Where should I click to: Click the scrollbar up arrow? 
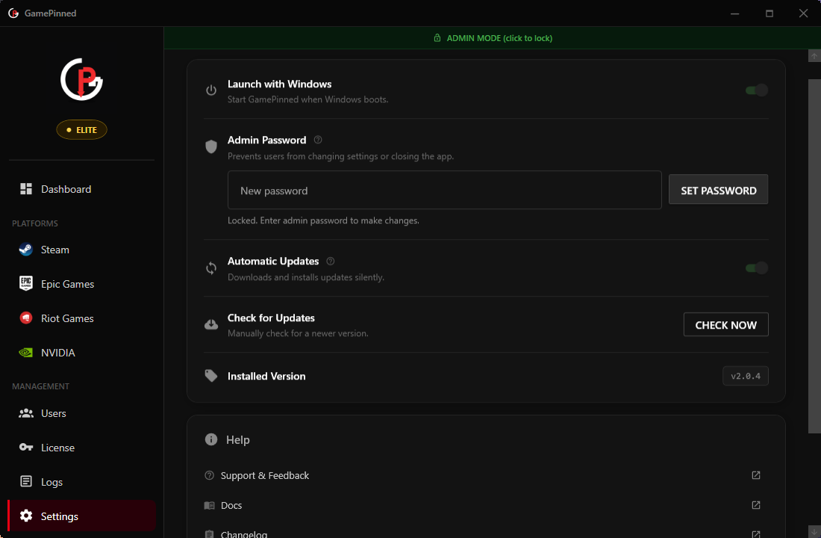coord(814,55)
